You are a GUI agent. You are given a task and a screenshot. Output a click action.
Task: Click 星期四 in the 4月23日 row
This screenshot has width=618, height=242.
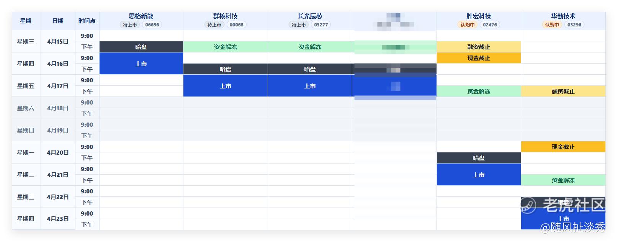[x=26, y=219]
